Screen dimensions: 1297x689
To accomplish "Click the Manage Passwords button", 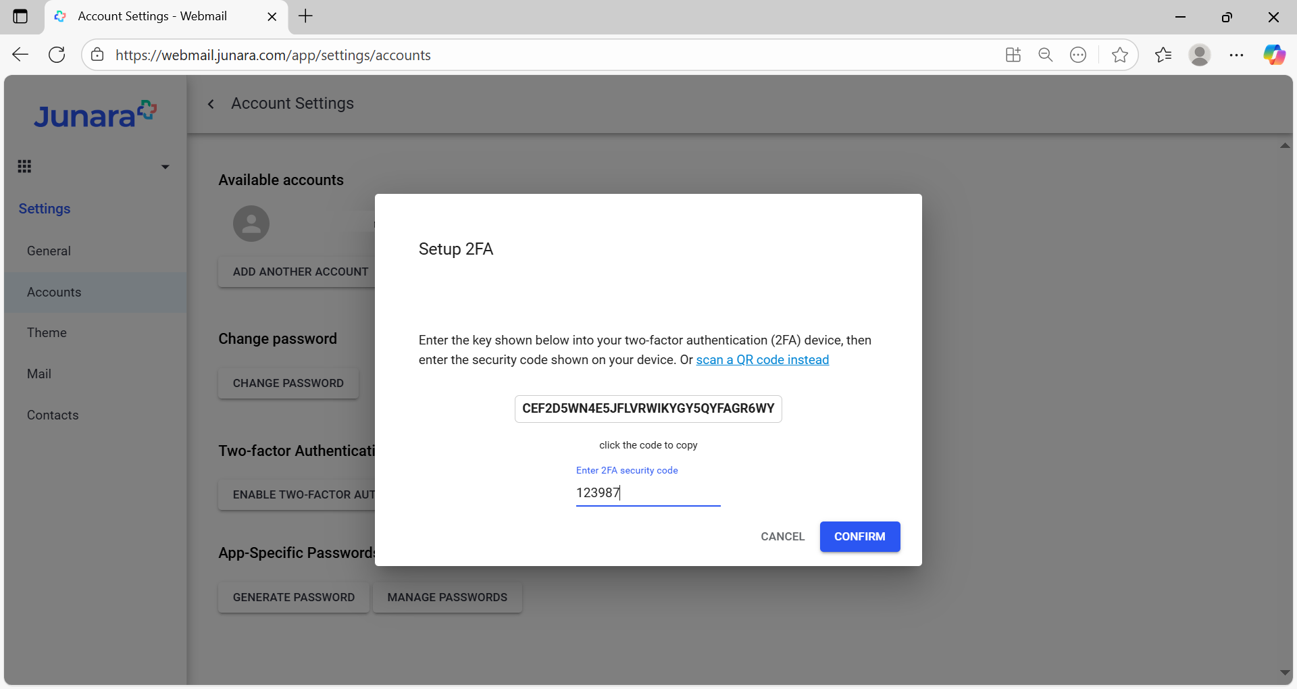I will pyautogui.click(x=447, y=597).
